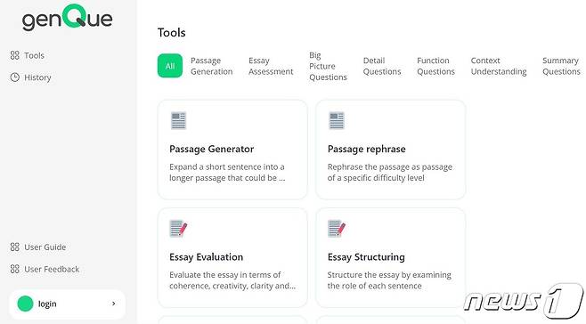Click the History clock icon

15,77
